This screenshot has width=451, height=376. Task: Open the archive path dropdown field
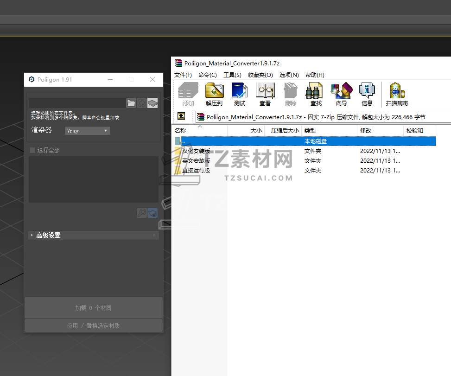point(323,117)
